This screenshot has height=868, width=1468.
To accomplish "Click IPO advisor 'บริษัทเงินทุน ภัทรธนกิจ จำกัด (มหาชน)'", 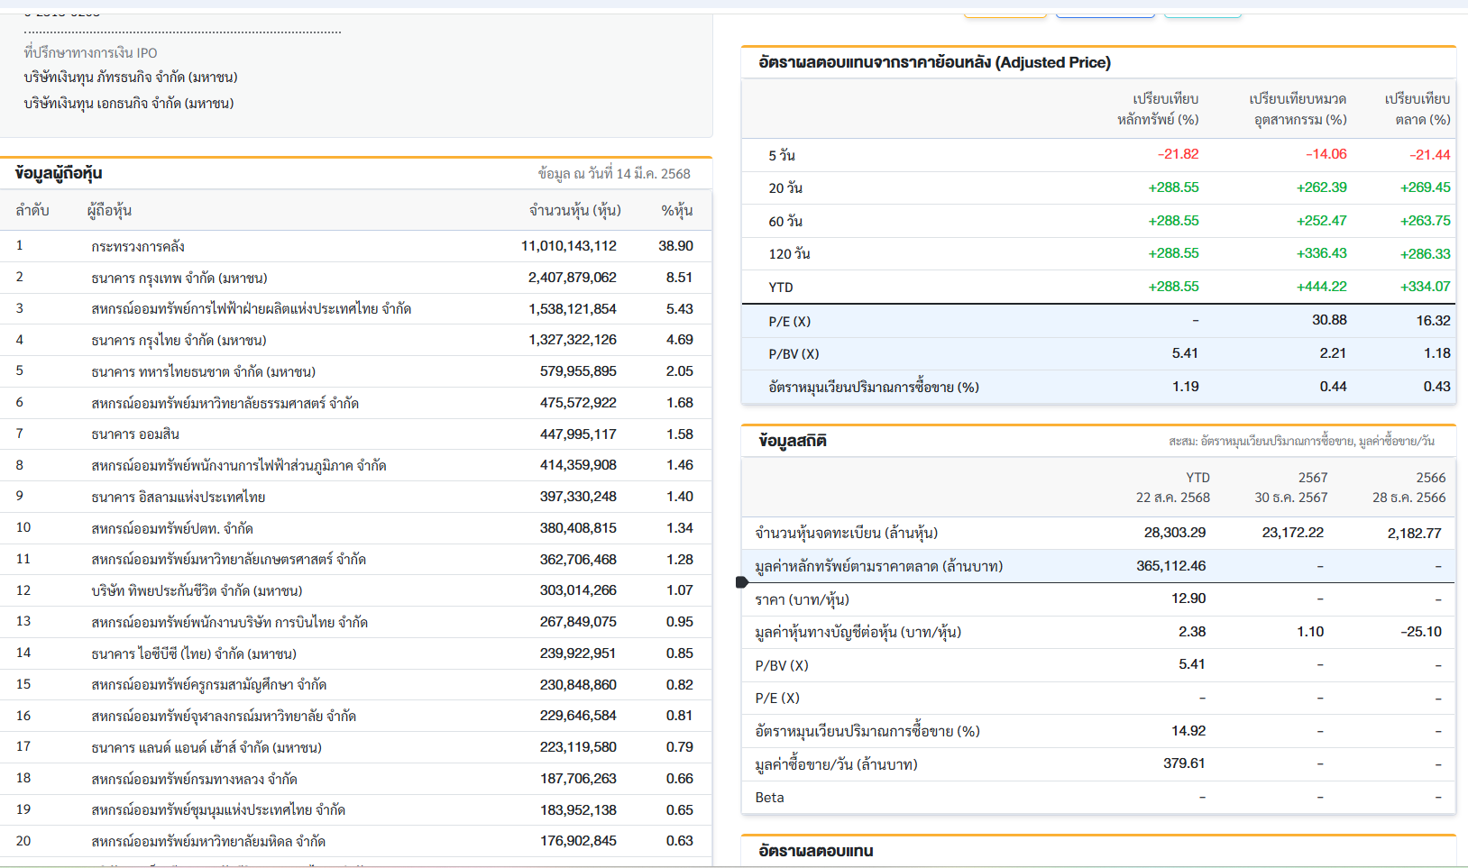I will pos(131,78).
